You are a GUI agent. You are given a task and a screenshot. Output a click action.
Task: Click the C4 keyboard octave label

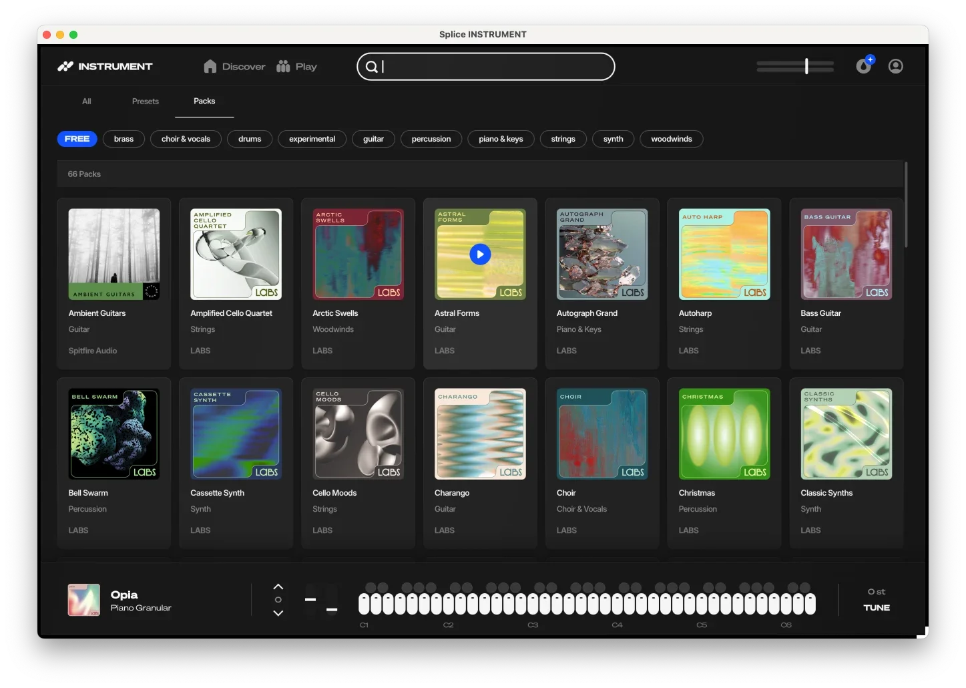[x=617, y=625]
